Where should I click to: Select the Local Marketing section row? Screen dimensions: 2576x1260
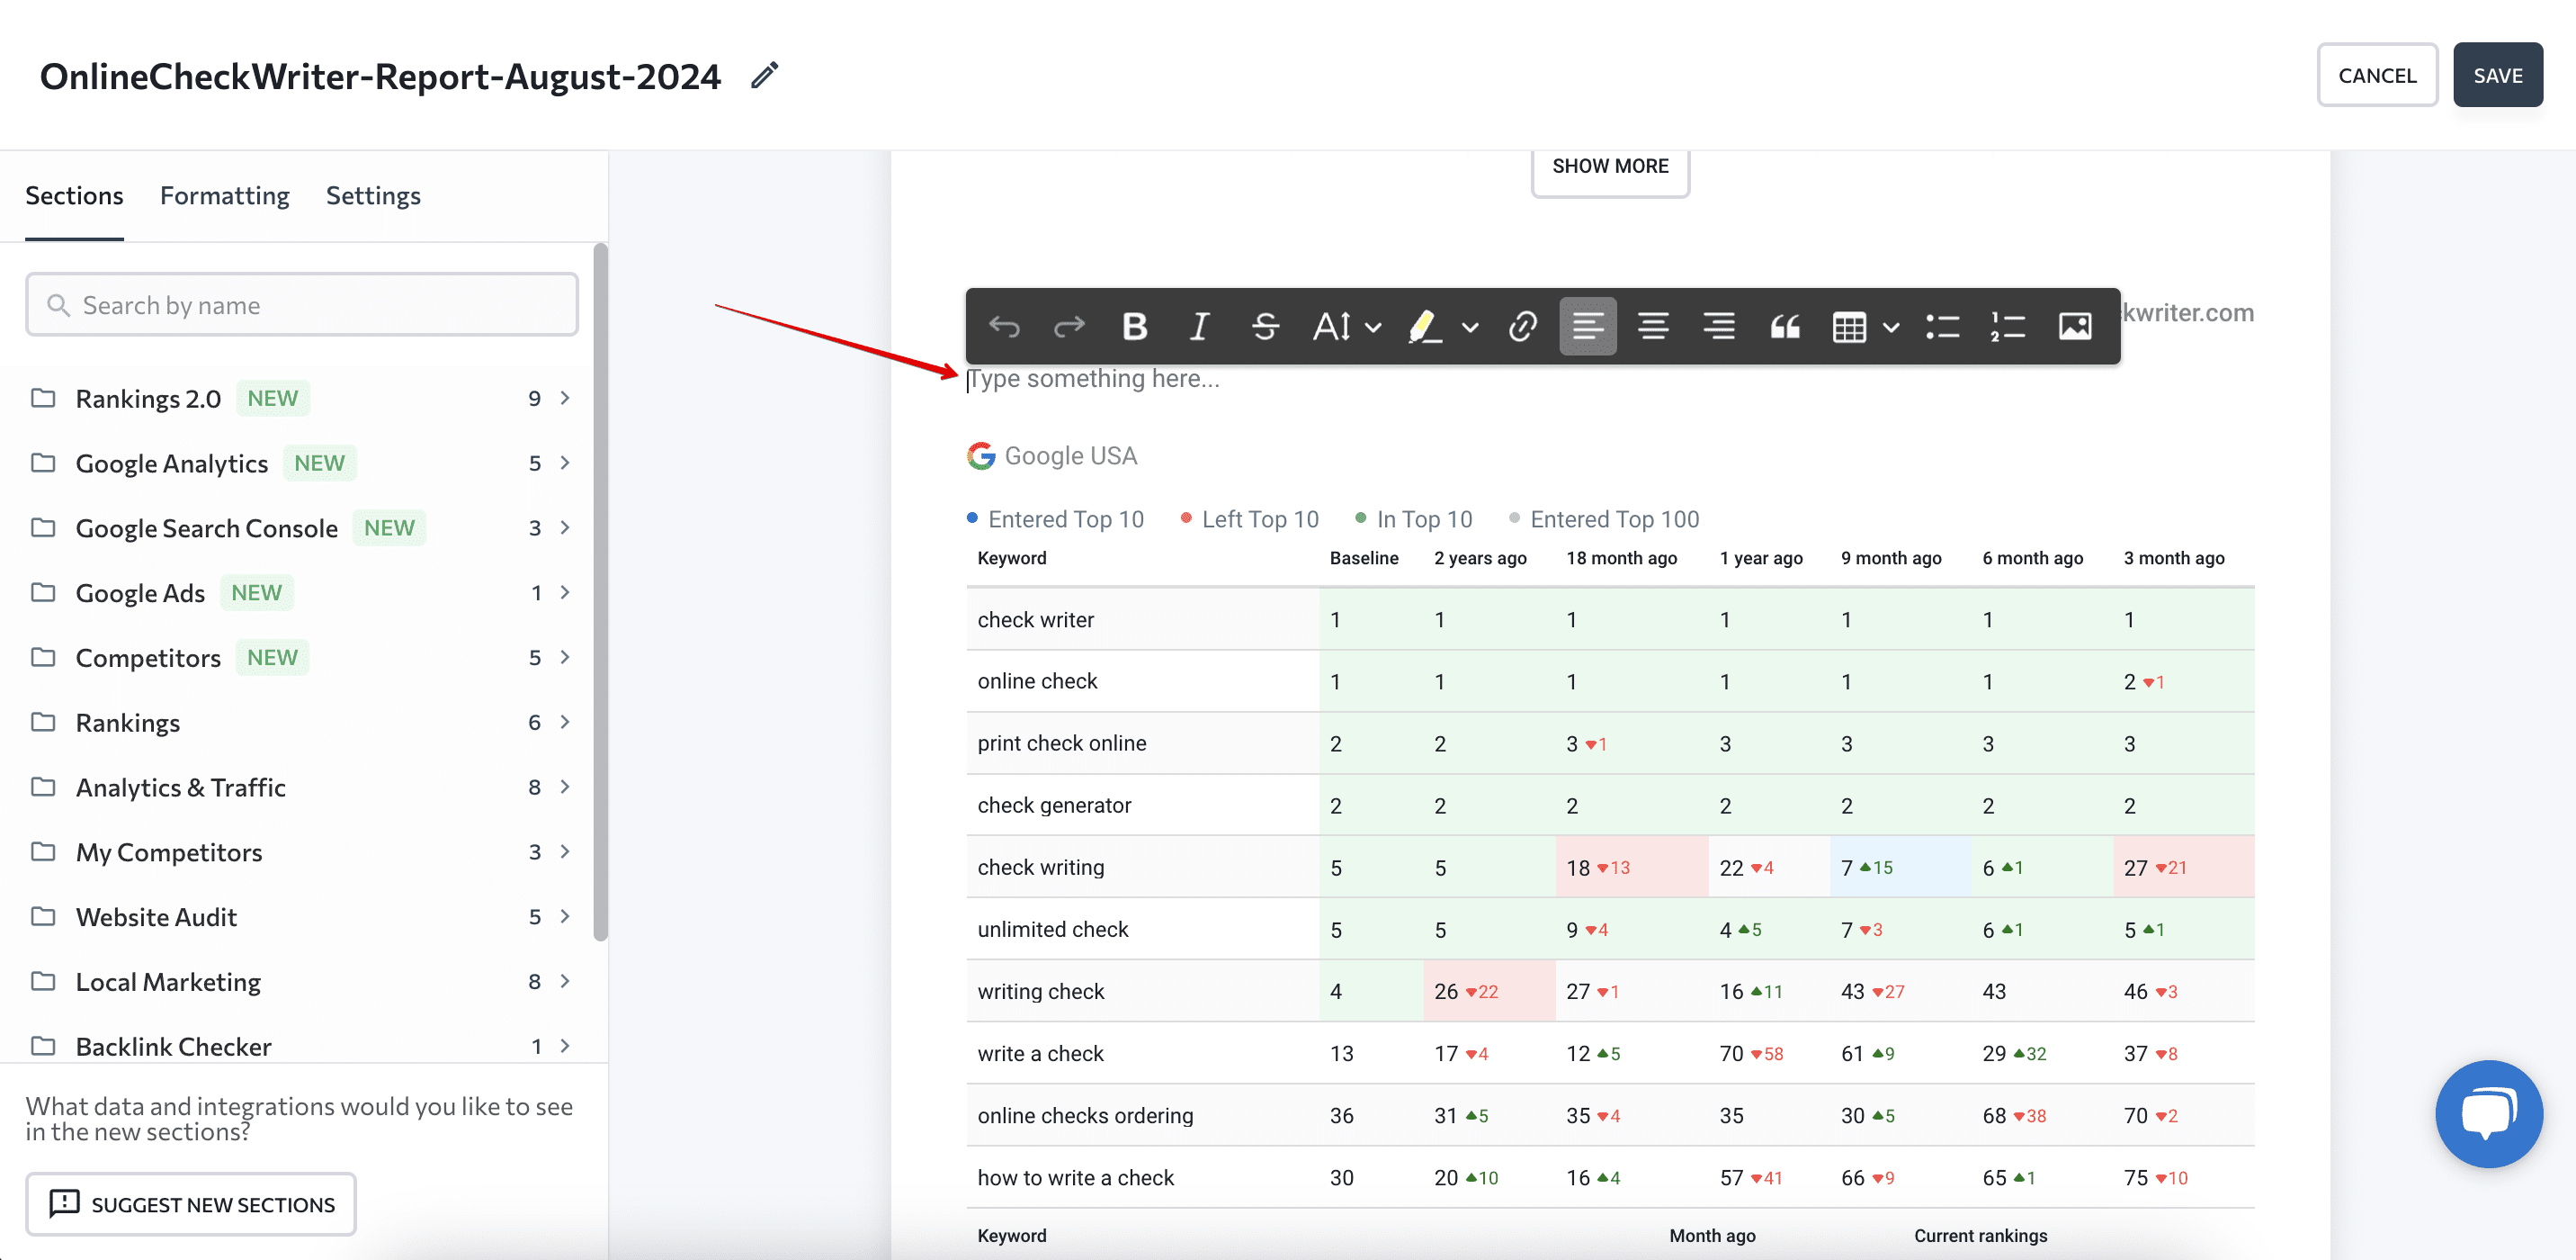[x=300, y=982]
